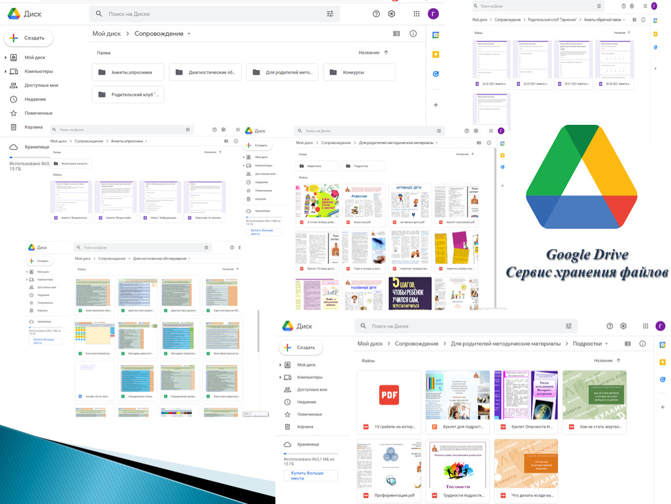
Task: Open Settings gear in the Подростки window
Action: click(624, 326)
